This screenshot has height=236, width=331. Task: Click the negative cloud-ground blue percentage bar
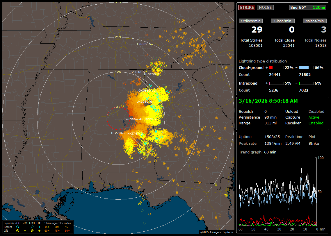tap(306, 67)
